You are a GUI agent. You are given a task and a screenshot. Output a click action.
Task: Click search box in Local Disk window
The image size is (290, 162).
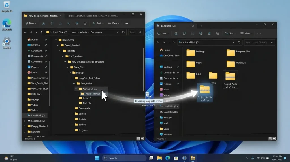click(x=259, y=42)
